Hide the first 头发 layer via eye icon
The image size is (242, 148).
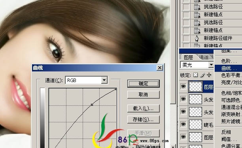[183, 99]
